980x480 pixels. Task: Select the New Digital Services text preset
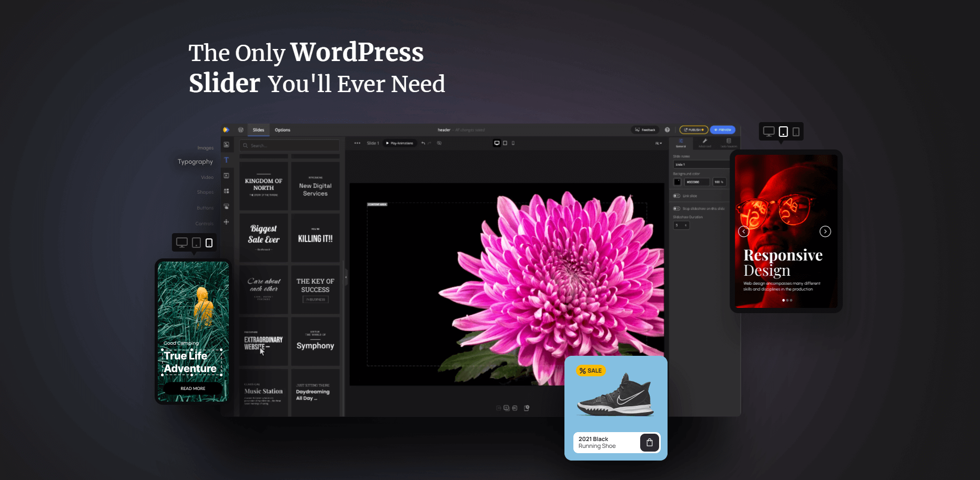click(315, 186)
